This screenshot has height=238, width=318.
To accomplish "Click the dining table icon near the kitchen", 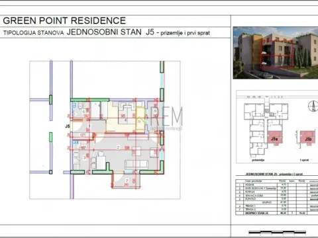I will [101, 162].
